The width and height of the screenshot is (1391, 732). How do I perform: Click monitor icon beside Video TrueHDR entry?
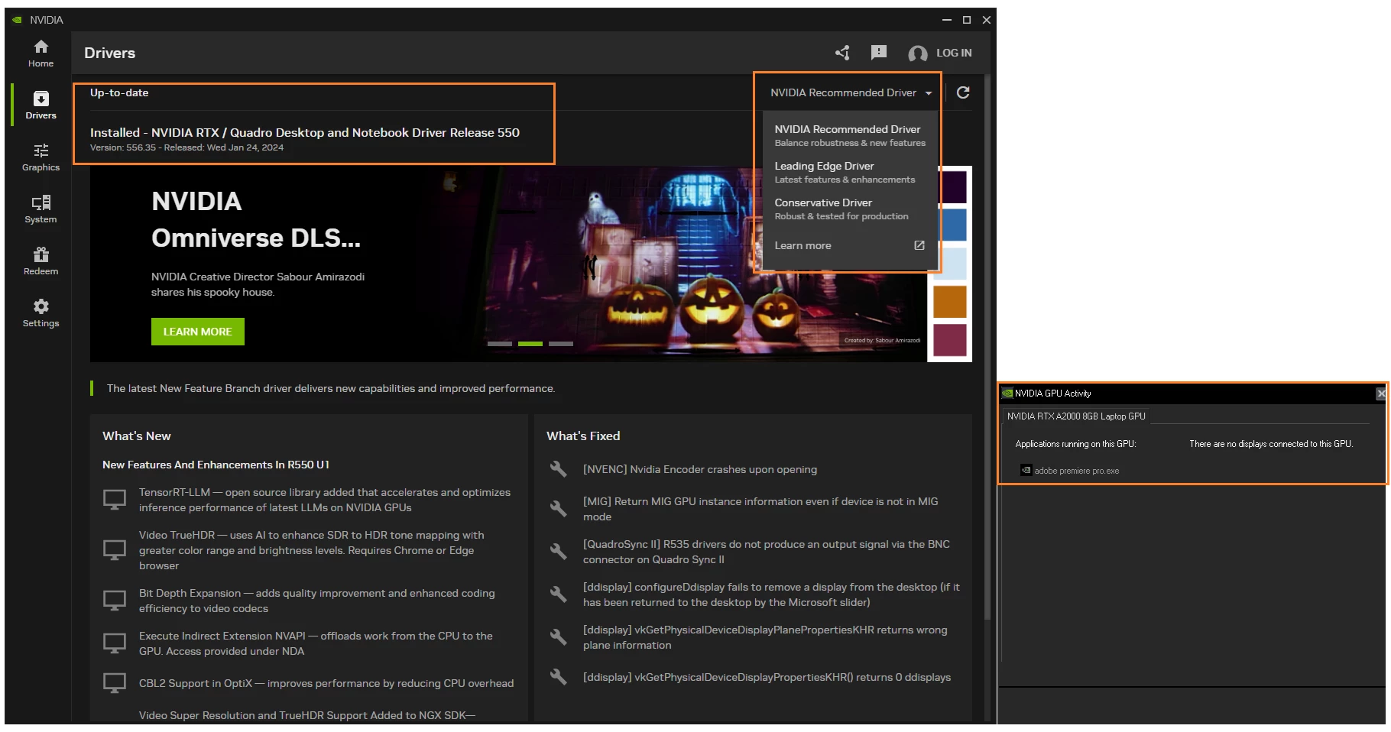(x=115, y=550)
